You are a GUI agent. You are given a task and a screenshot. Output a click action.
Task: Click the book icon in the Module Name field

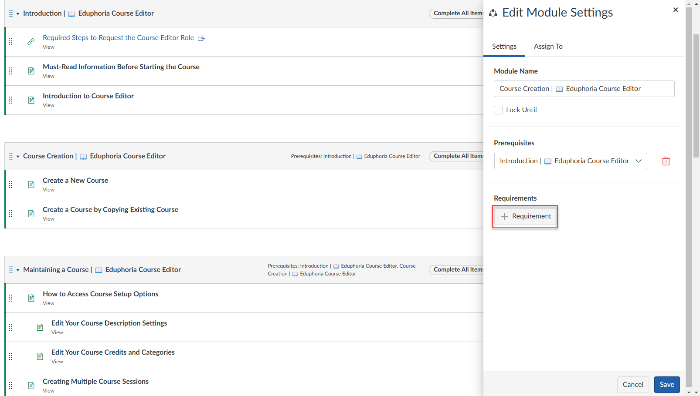(559, 89)
